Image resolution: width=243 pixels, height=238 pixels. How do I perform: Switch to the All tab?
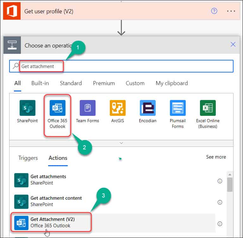(x=17, y=83)
